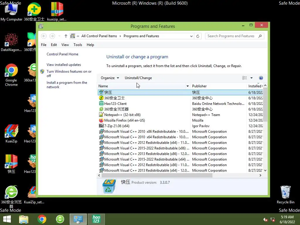Open the Help menu
The width and height of the screenshot is (300, 225).
coord(90,45)
